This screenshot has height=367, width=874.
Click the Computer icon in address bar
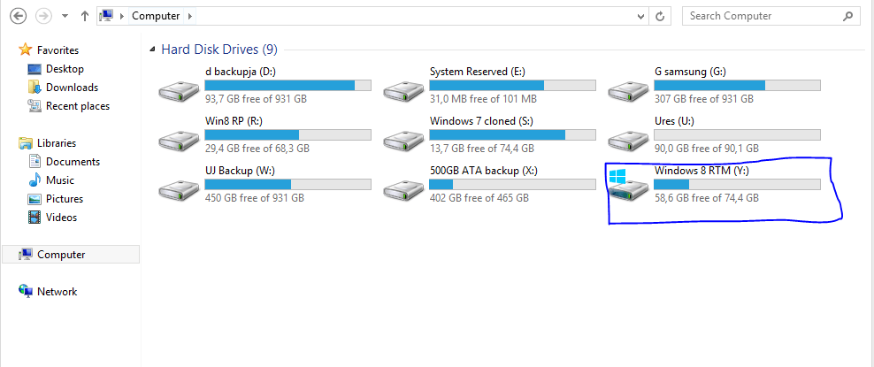[106, 16]
